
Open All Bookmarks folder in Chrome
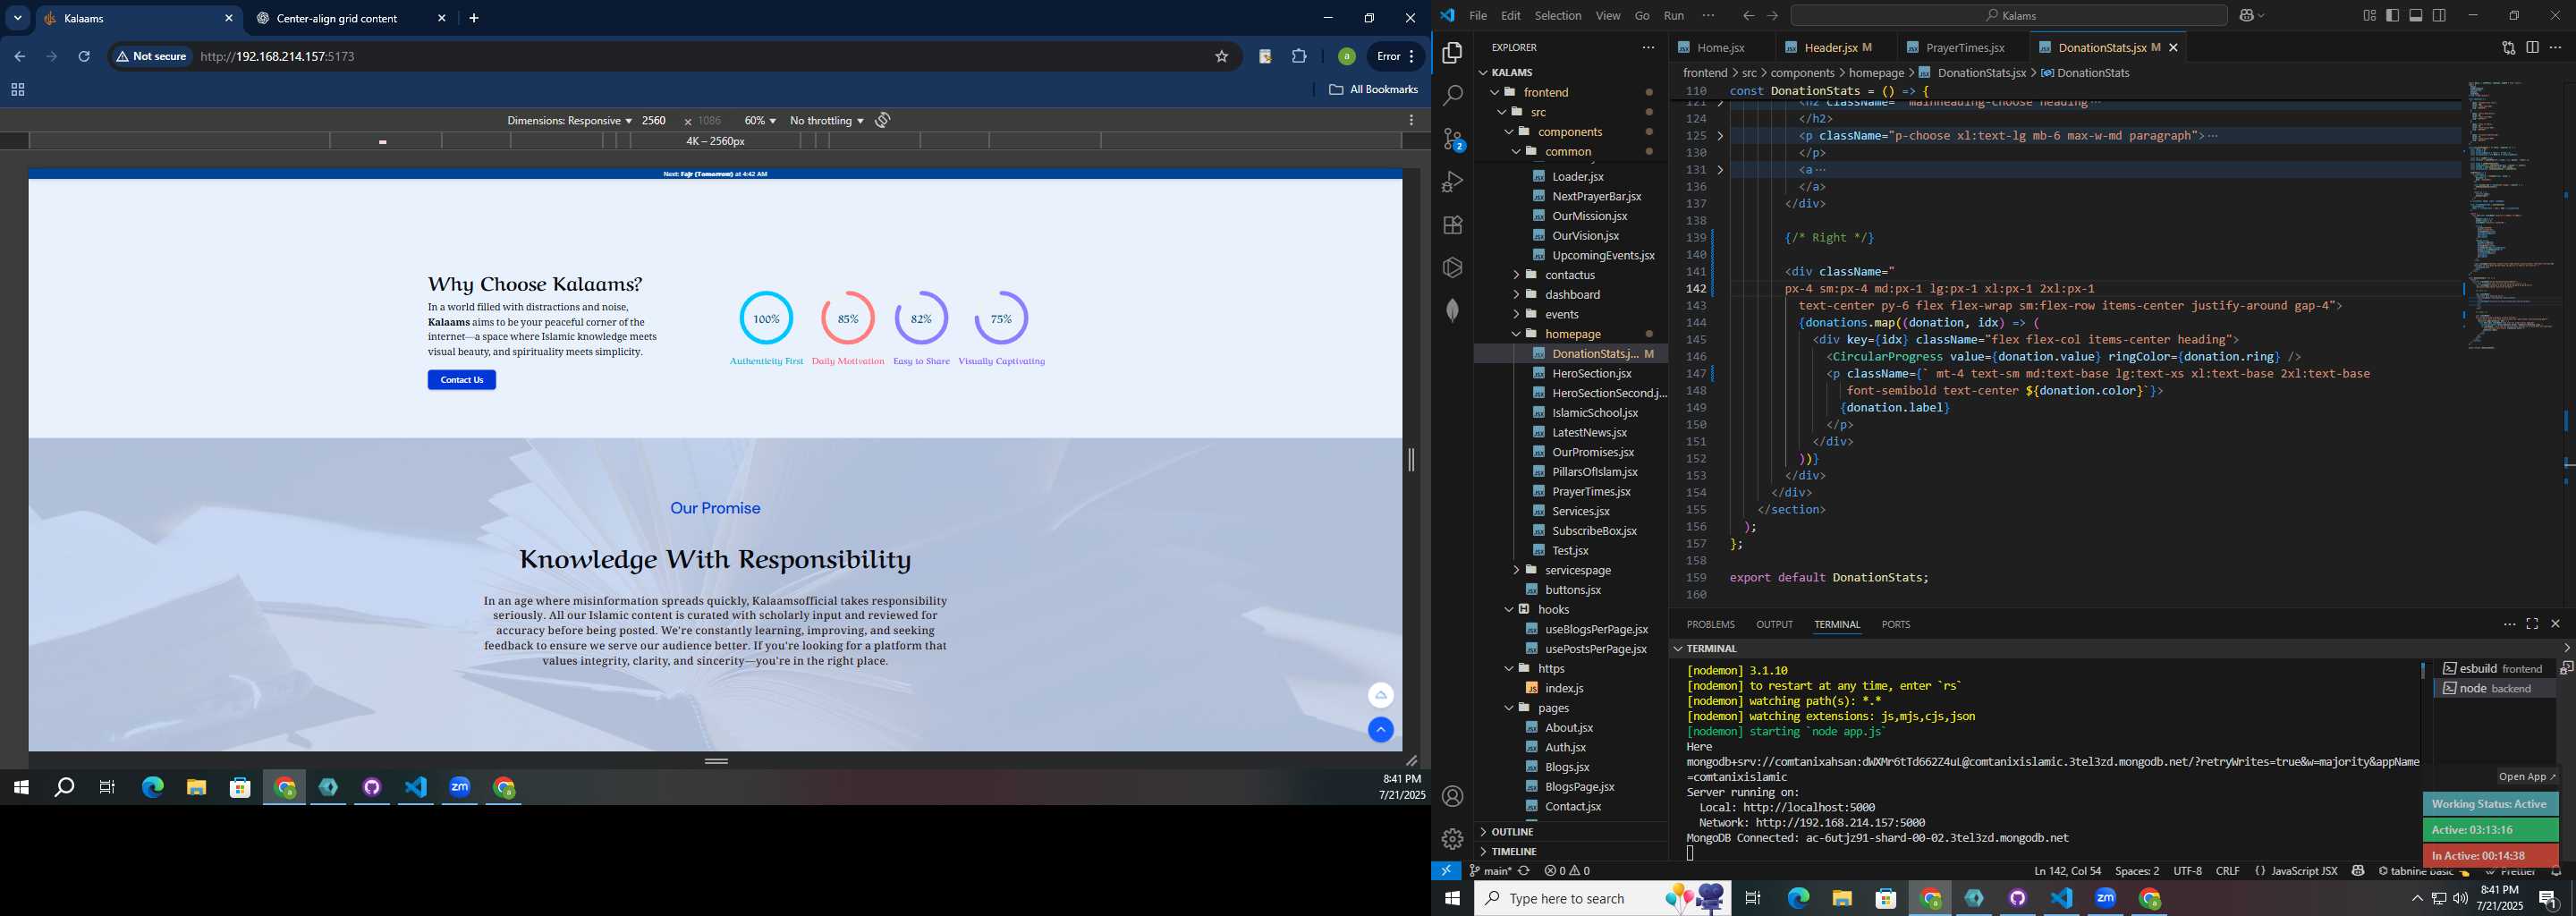click(1373, 90)
